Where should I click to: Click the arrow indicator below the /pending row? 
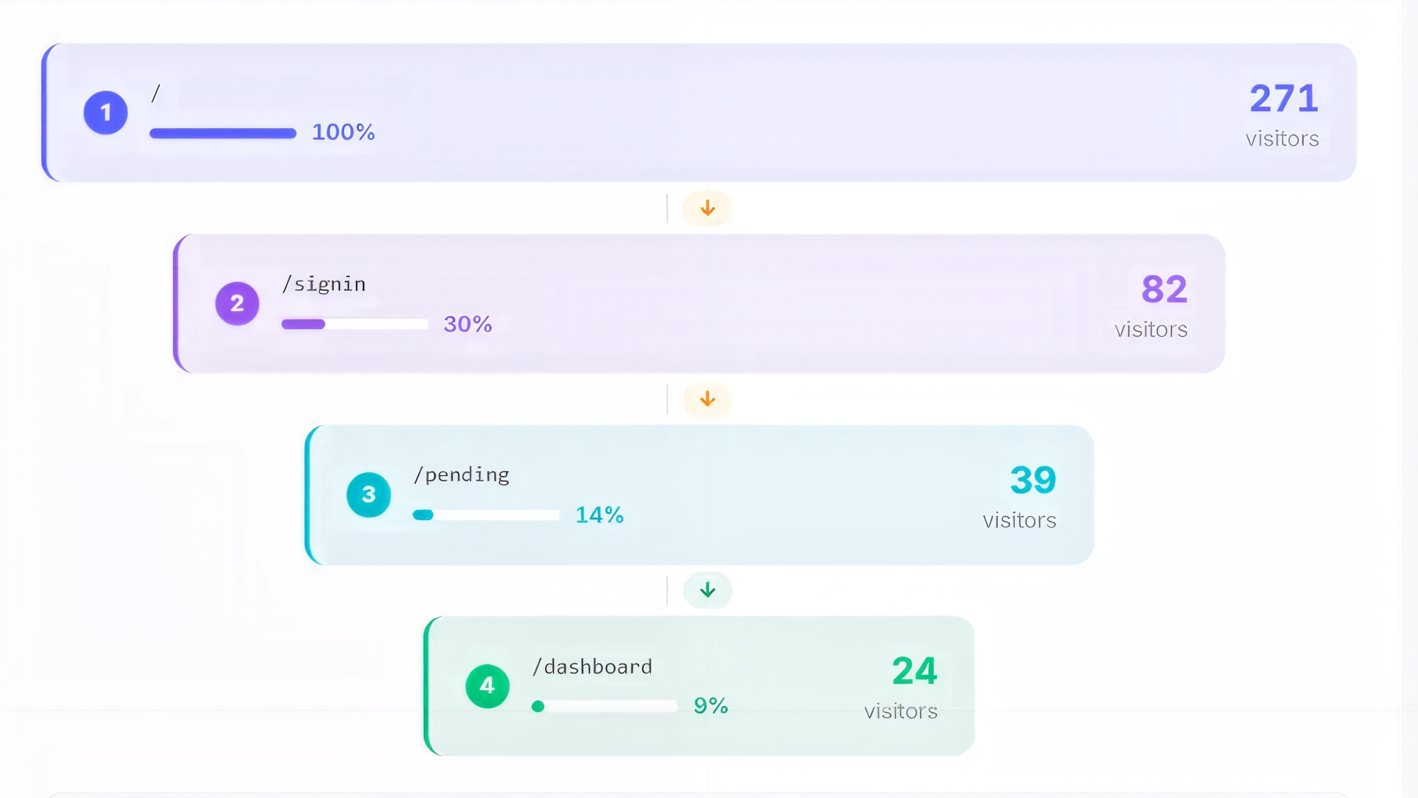coord(708,589)
